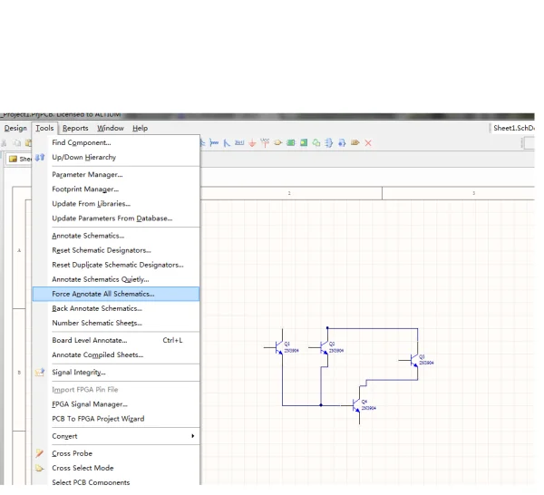
Task: Click the Place Port toolbar icon
Action: point(355,142)
